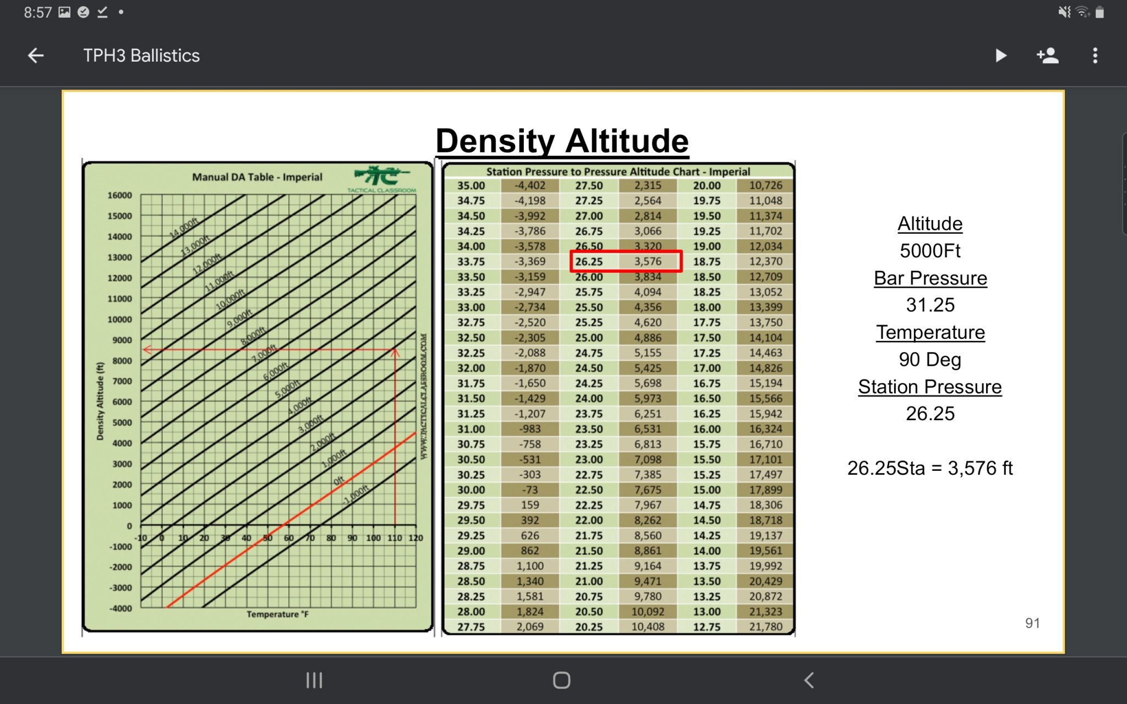The image size is (1127, 704).
Task: Tap the Altitude heading text
Action: coord(930,224)
